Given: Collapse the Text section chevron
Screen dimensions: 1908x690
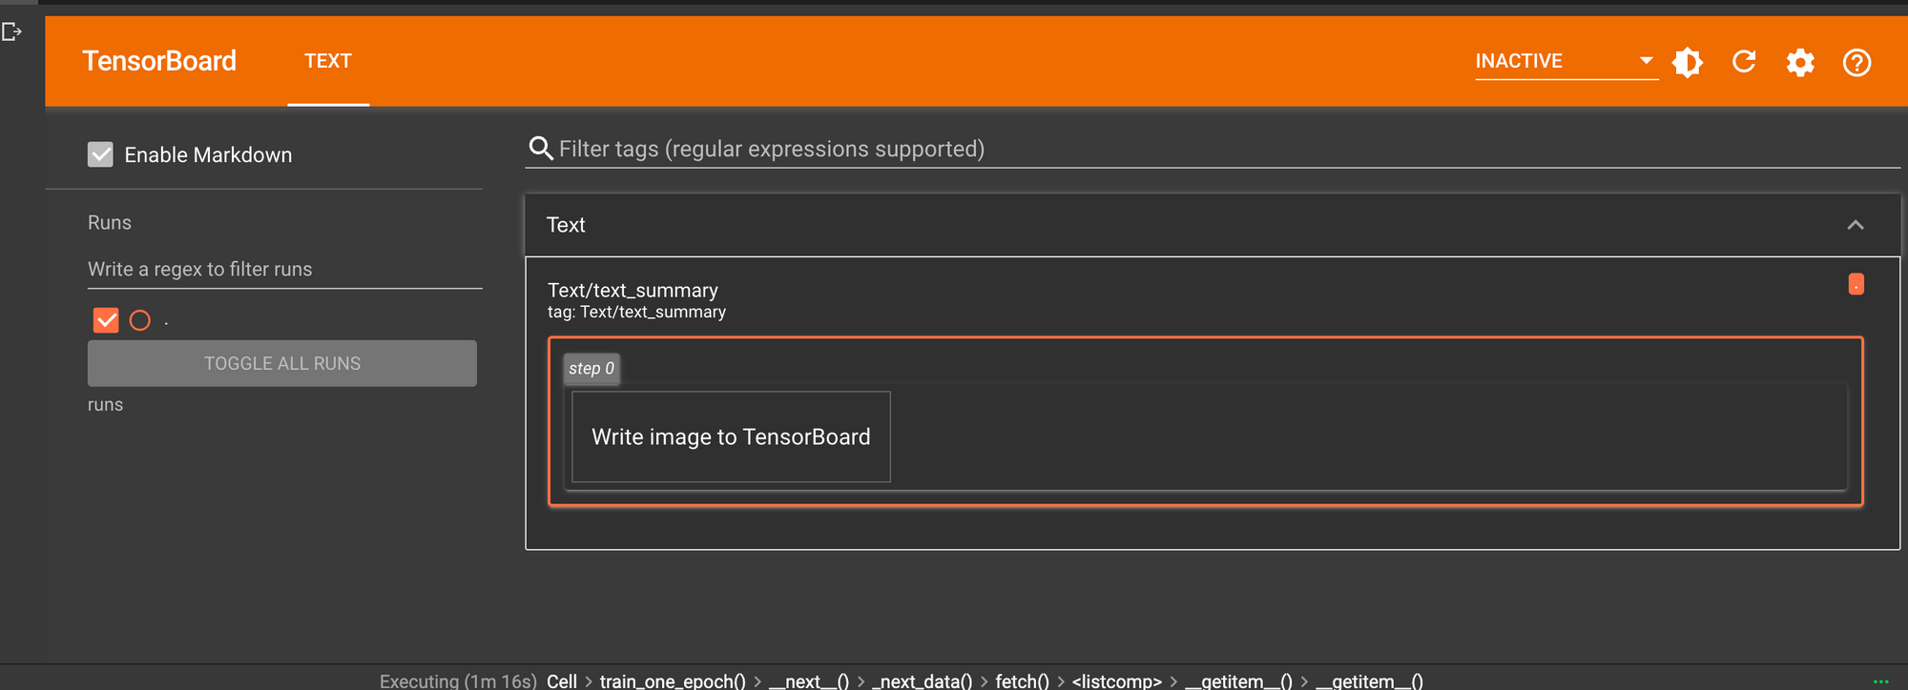Looking at the screenshot, I should pos(1855,225).
